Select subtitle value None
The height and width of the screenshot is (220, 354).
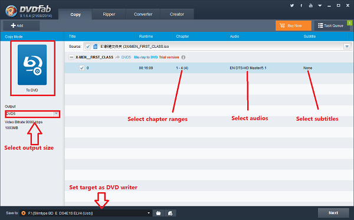307,68
